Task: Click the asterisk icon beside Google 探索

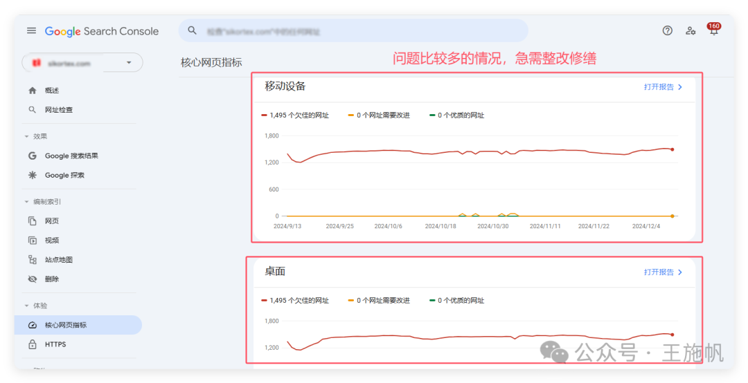Action: click(33, 176)
